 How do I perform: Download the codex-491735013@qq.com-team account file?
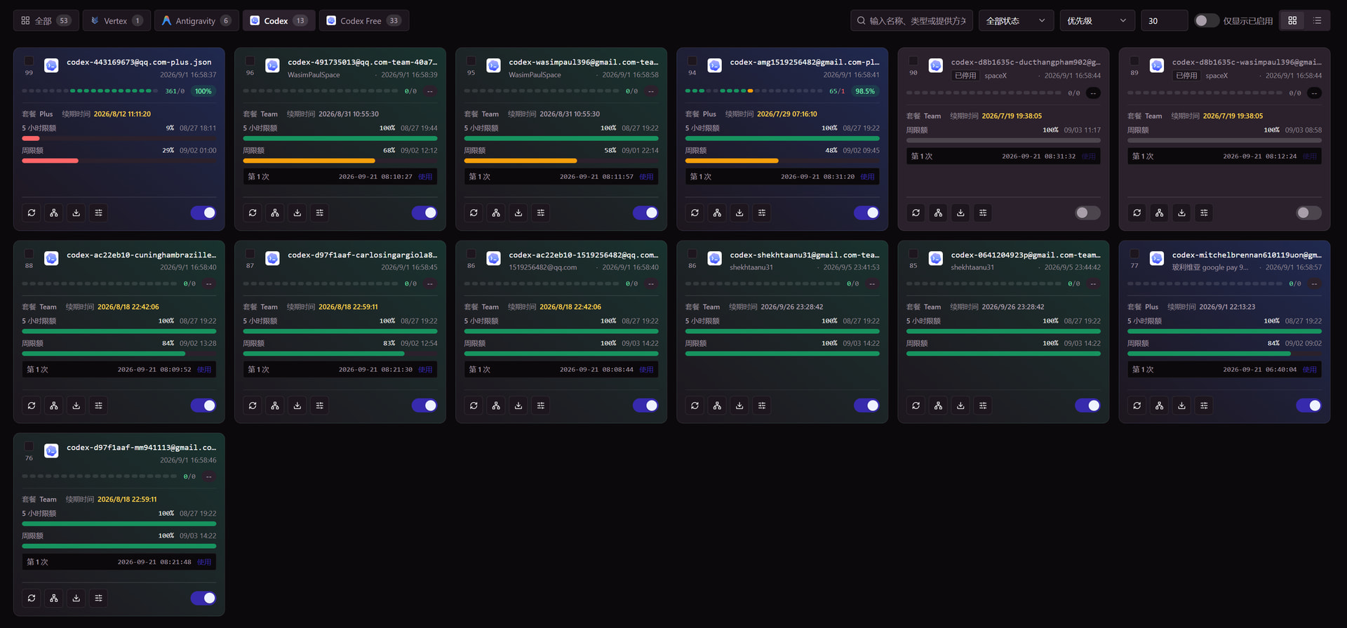297,213
